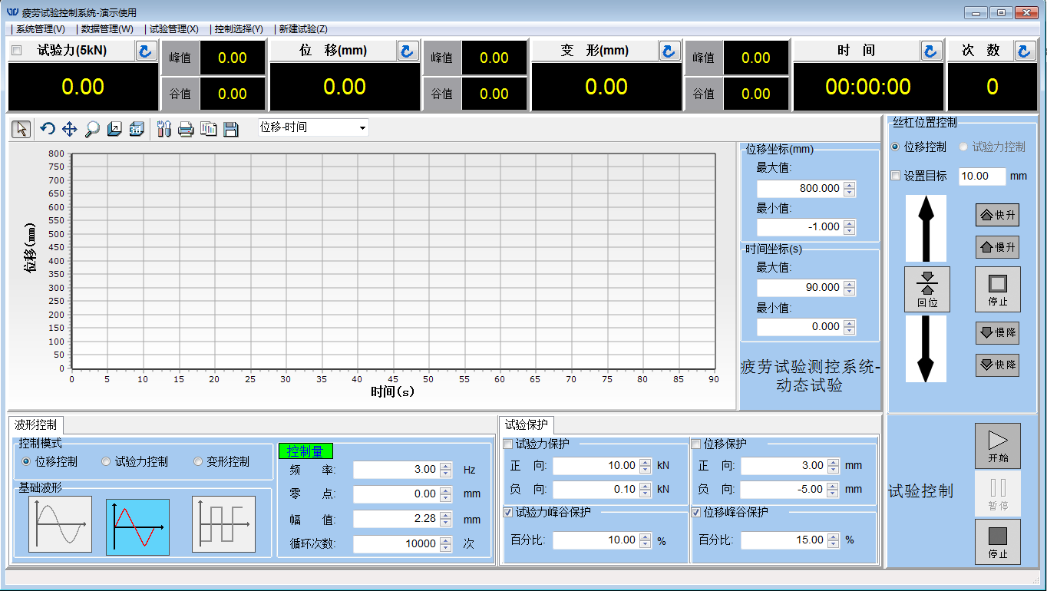
Task: Select the four-arrow pan tool
Action: click(70, 129)
